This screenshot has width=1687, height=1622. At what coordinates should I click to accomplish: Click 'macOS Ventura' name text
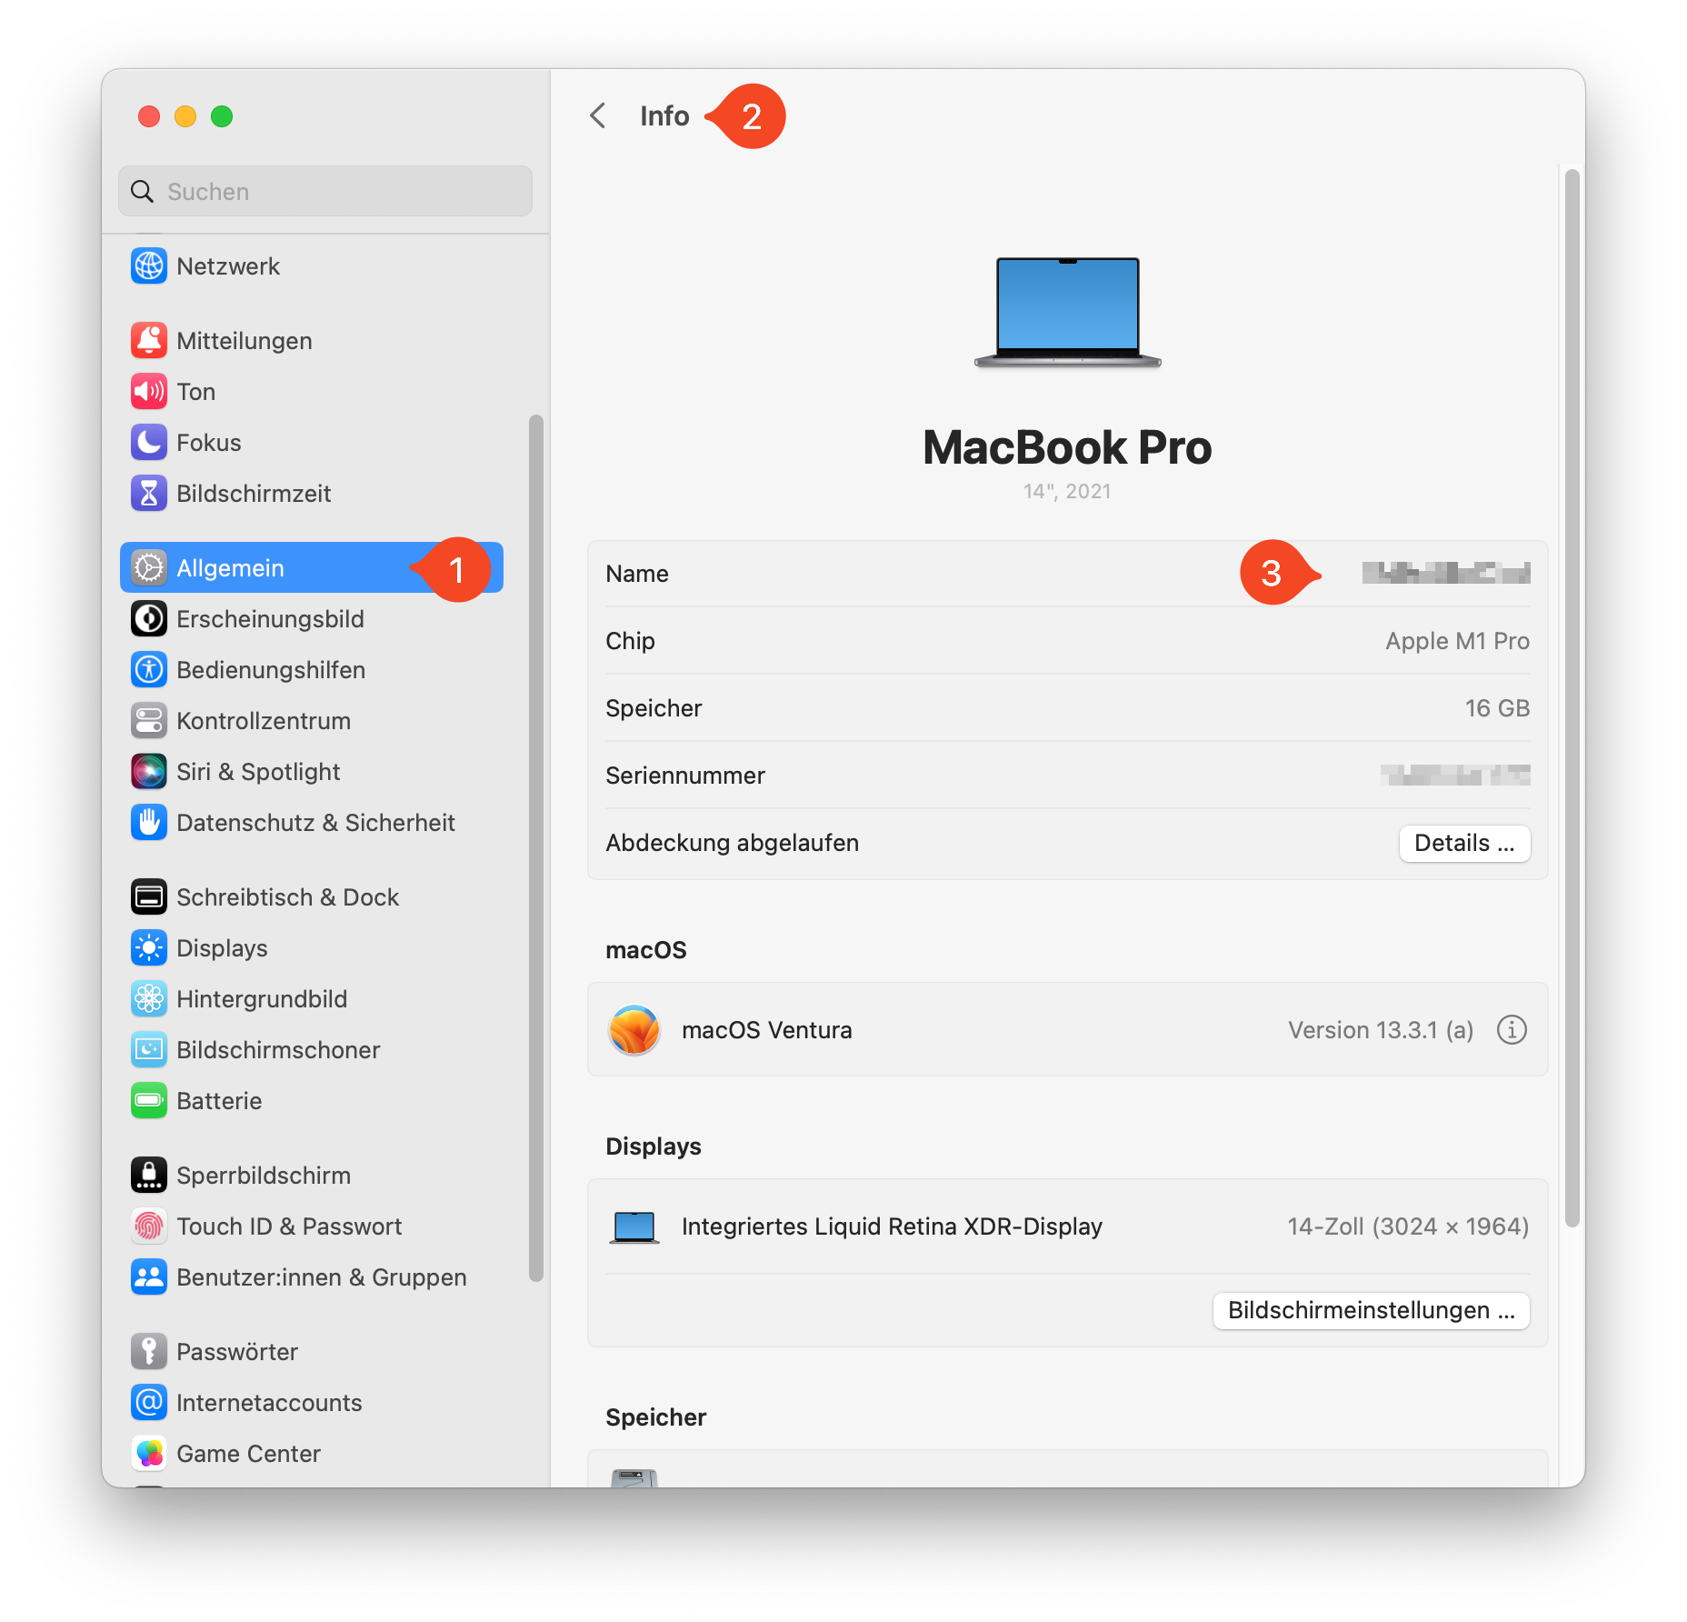click(x=767, y=1030)
